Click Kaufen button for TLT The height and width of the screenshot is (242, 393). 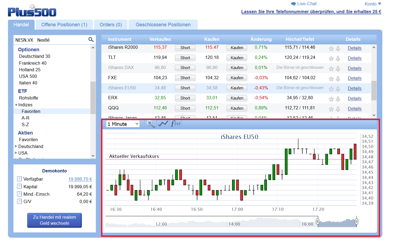(237, 58)
